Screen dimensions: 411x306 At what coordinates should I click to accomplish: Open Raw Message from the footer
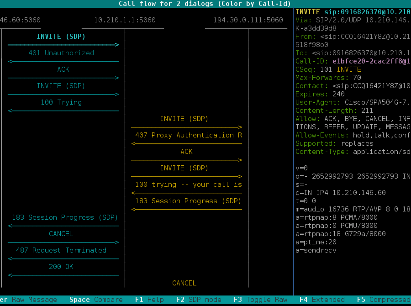tap(30, 300)
